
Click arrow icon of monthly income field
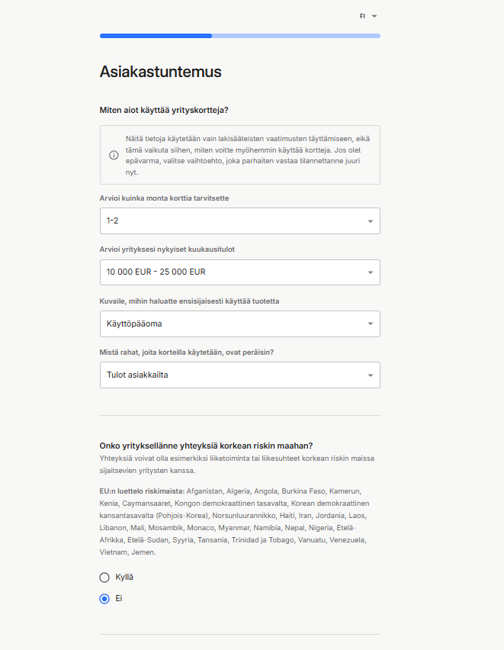click(370, 272)
